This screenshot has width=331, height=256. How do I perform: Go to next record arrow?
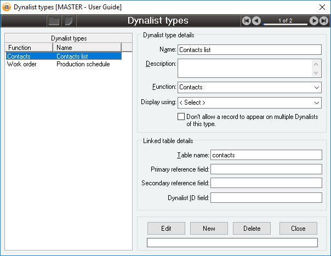[x=314, y=21]
